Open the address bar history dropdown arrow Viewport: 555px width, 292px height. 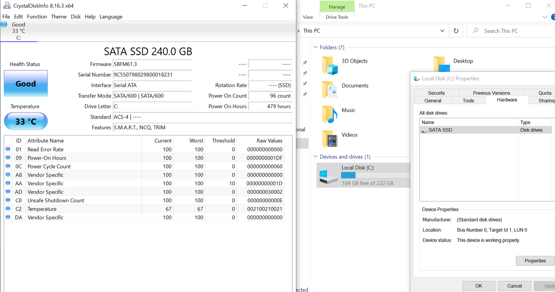pyautogui.click(x=442, y=31)
